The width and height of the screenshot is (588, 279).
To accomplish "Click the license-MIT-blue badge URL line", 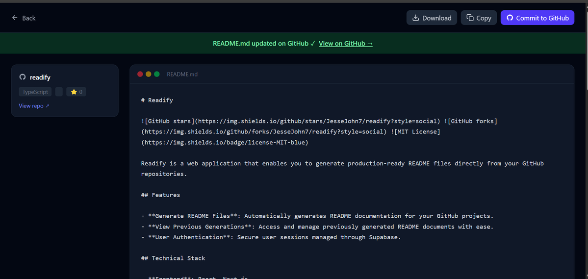I will coord(225,143).
